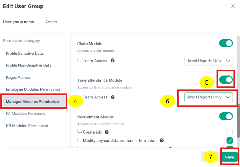Toggle the Claim Module switch
The image size is (240, 167).
click(x=226, y=43)
